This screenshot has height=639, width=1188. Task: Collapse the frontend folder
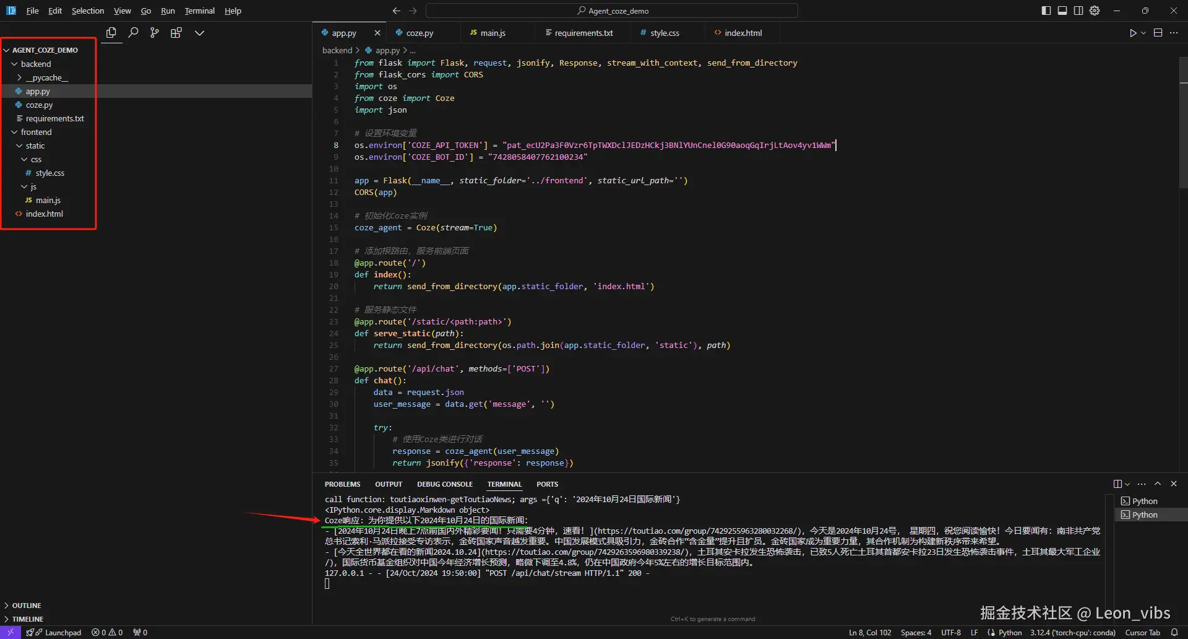[x=36, y=132]
